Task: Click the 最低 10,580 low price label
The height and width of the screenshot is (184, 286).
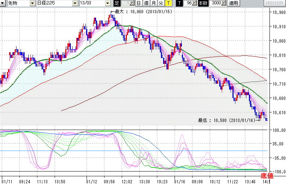Action: 227,120
